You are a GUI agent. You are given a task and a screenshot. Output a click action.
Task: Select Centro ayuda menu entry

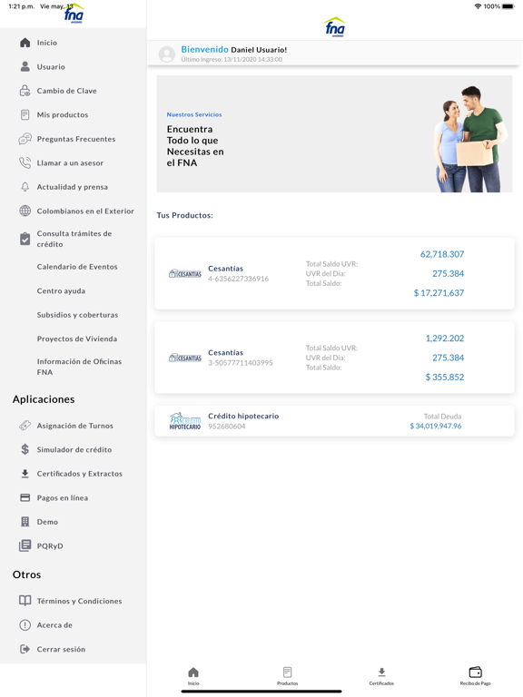click(x=61, y=290)
